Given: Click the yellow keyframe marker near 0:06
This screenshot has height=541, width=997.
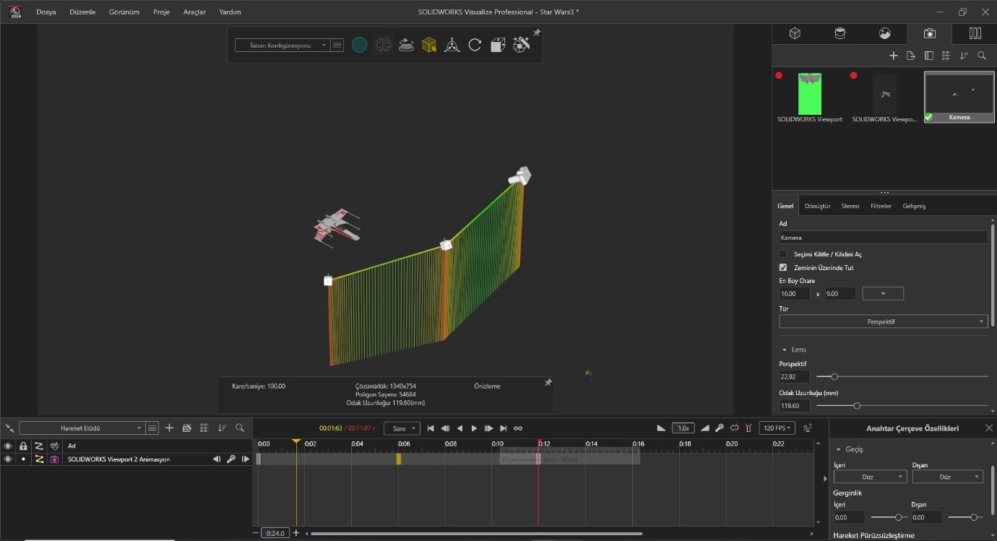Looking at the screenshot, I should tap(398, 459).
